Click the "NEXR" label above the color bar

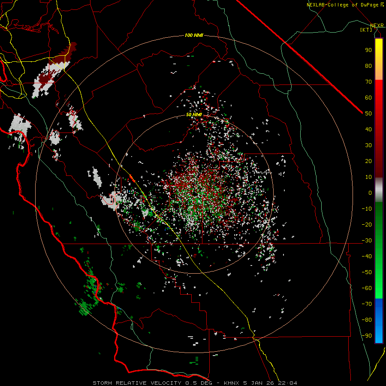click(x=377, y=25)
